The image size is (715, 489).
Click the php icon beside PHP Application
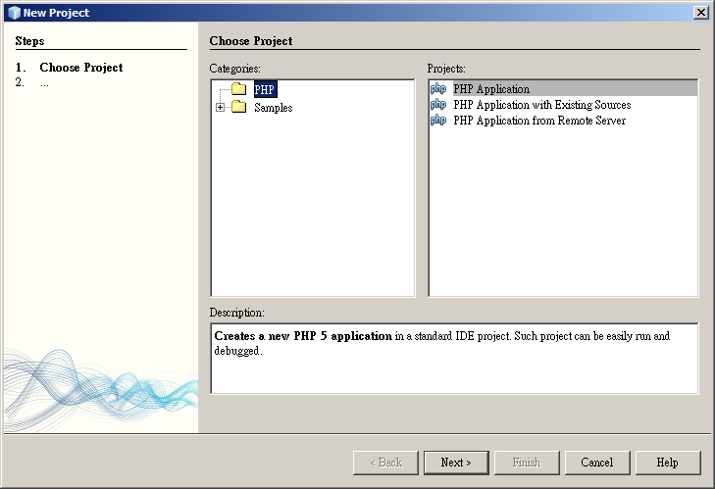click(x=438, y=88)
